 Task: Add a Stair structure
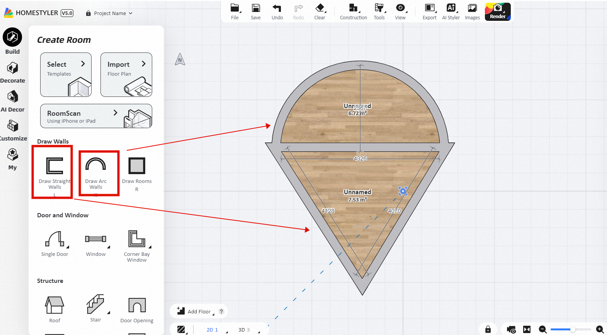pos(95,308)
